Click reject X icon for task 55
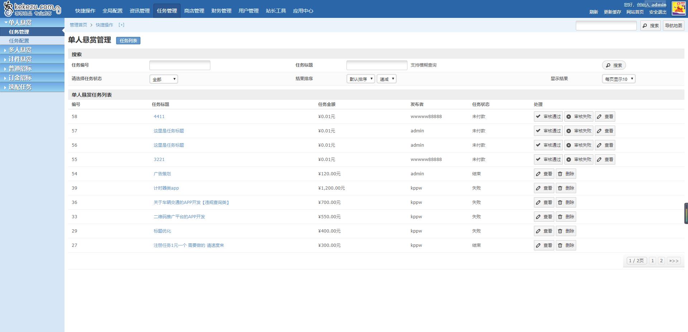This screenshot has width=688, height=332. [x=569, y=160]
